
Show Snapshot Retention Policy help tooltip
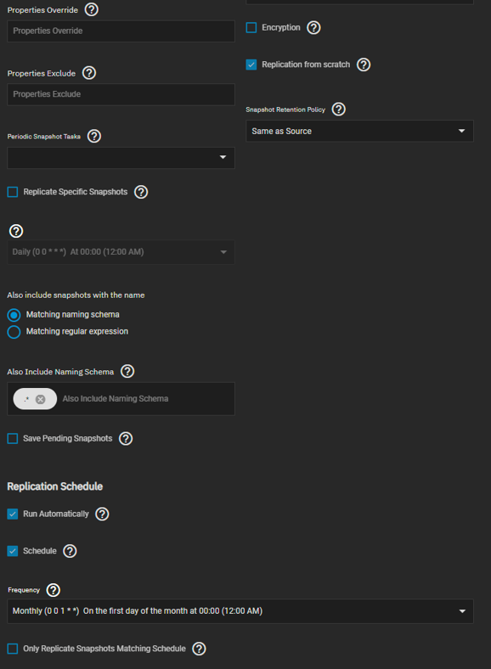tap(339, 110)
